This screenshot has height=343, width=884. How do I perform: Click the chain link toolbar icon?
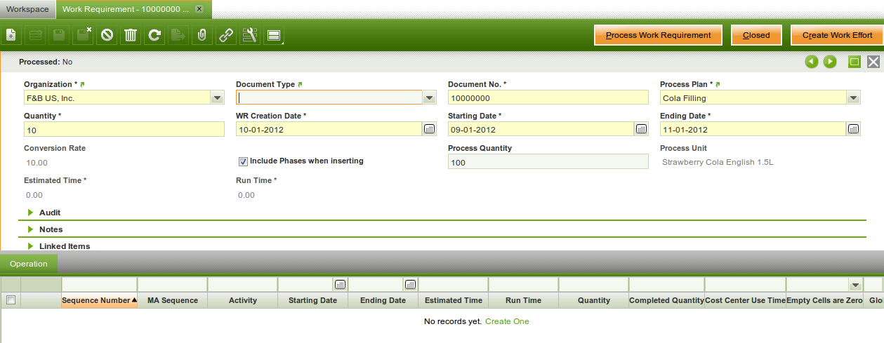click(x=225, y=35)
